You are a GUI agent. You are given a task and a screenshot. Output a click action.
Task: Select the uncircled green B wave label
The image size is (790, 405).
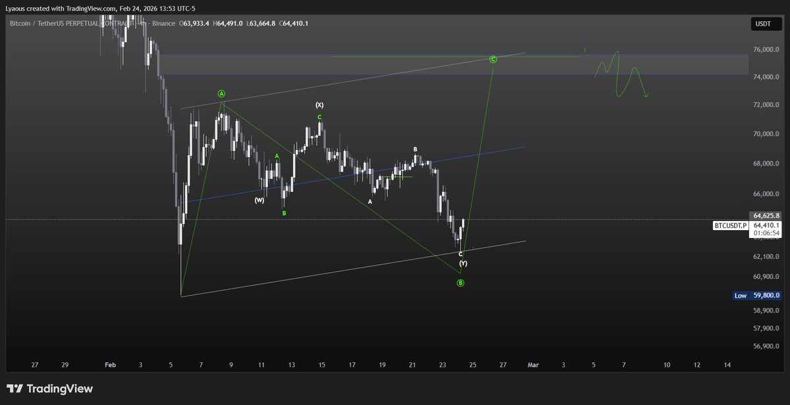284,213
